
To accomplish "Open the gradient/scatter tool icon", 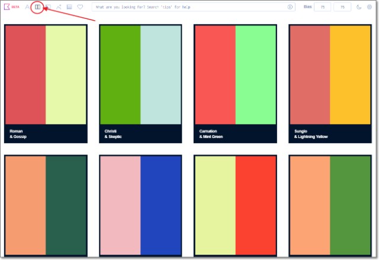I will (59, 7).
